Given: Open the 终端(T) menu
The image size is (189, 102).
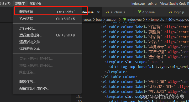Looking at the screenshot, I should pyautogui.click(x=20, y=3).
